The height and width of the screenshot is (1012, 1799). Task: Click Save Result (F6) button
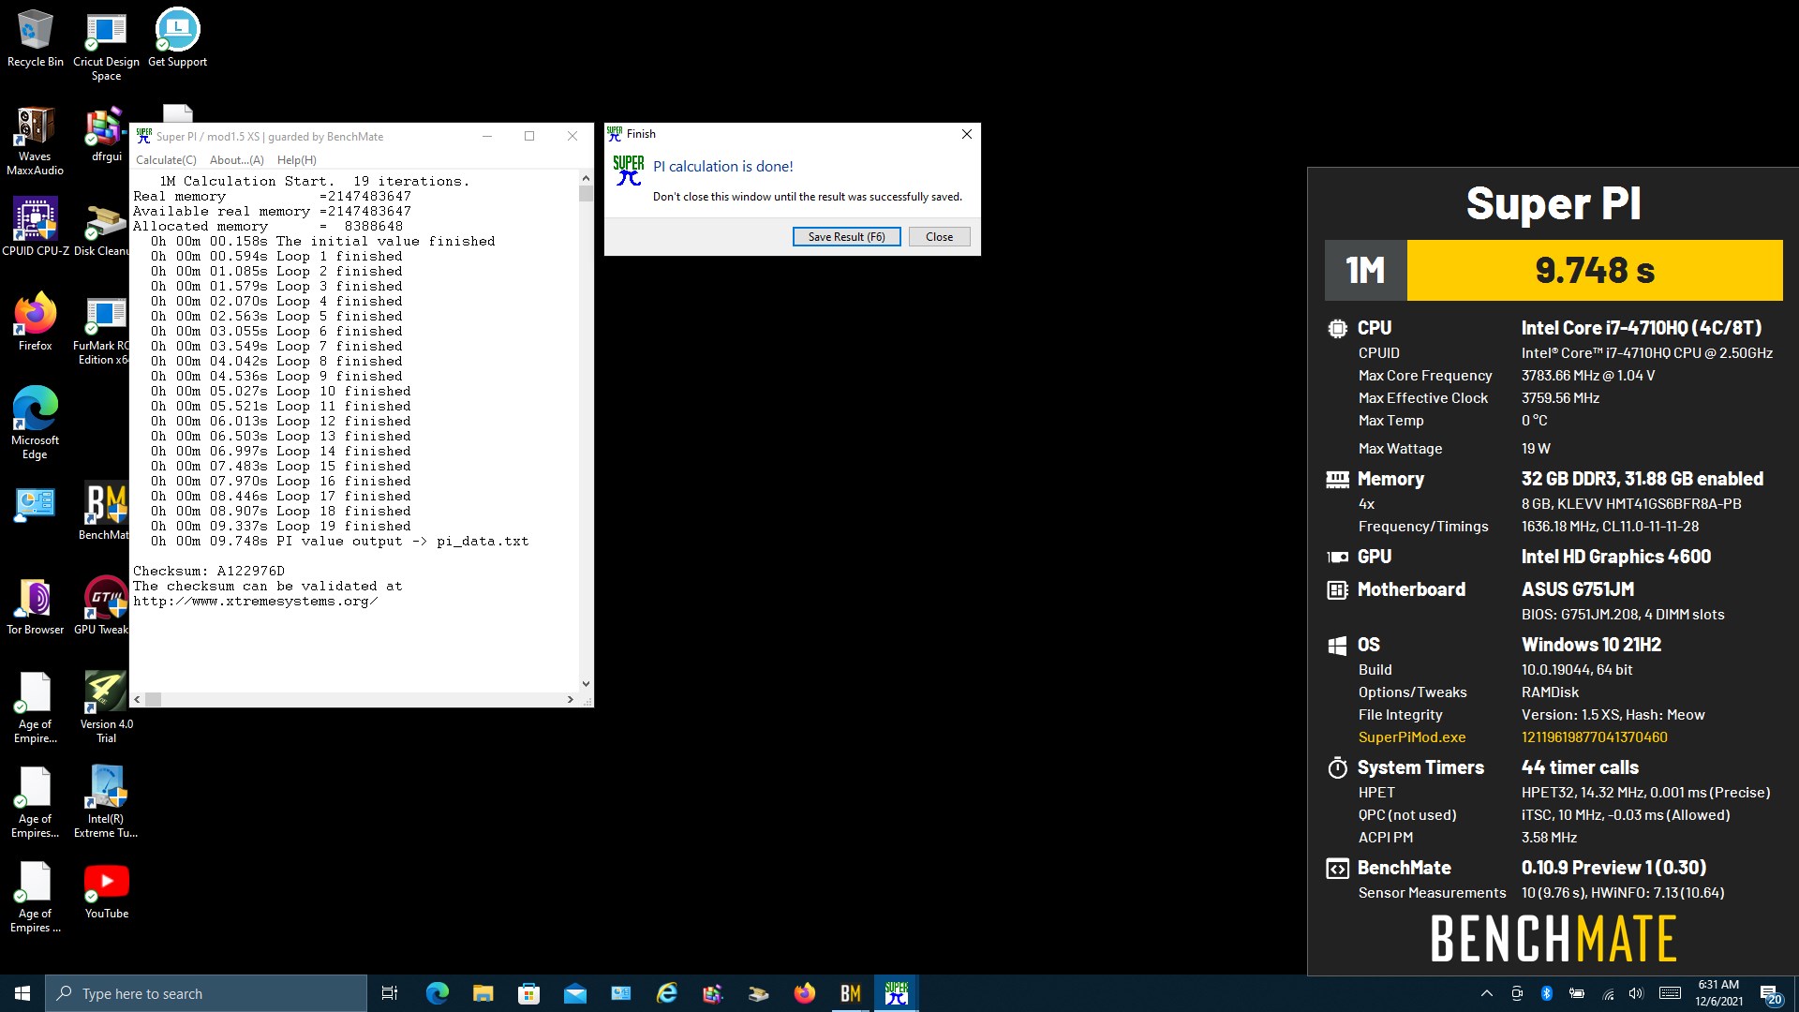coord(846,237)
